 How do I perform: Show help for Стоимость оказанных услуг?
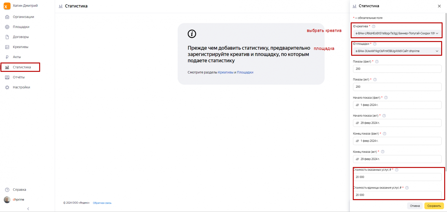(x=397, y=170)
